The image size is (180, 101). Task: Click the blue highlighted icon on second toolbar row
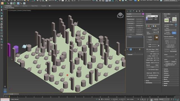[x=18, y=3]
